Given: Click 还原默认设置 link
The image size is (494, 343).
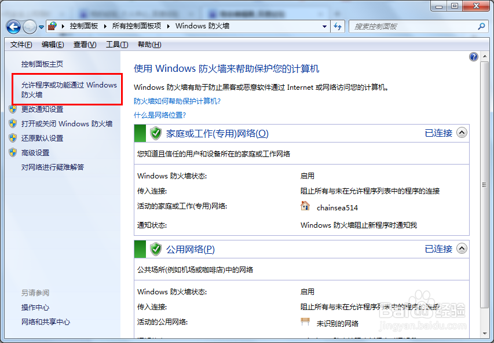Looking at the screenshot, I should point(42,138).
